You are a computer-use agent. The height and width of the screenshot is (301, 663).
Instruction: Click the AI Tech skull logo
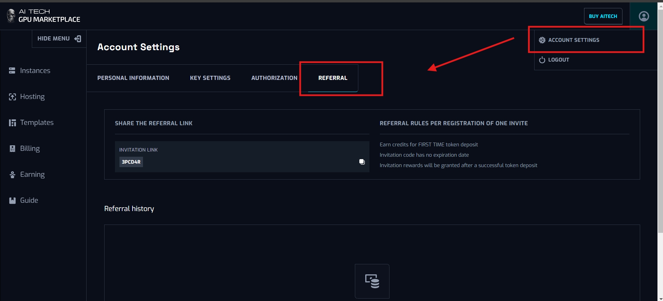[11, 16]
